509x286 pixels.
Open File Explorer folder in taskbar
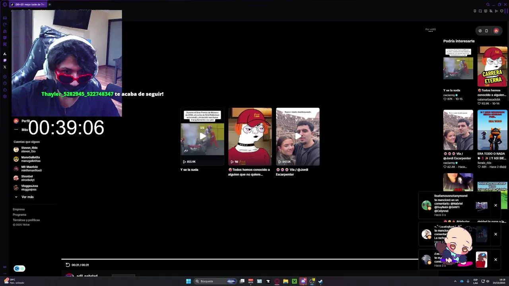[x=286, y=281]
